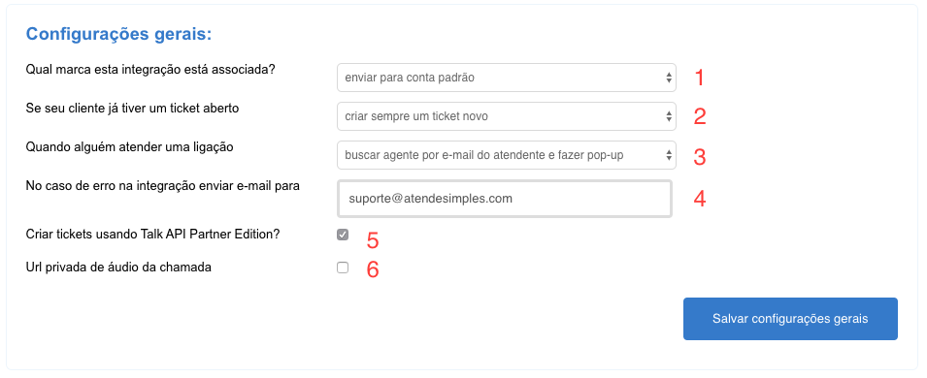Expand the 'criar sempre um ticket novo' dropdown
Viewport: 927px width, 378px height.
coord(506,116)
